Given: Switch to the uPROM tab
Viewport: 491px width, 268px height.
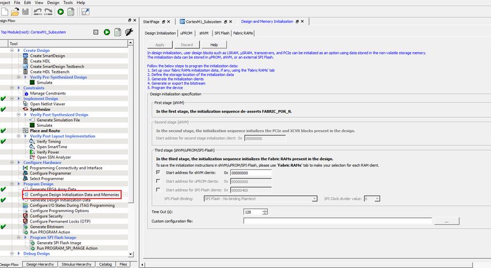Looking at the screenshot, I should [187, 33].
